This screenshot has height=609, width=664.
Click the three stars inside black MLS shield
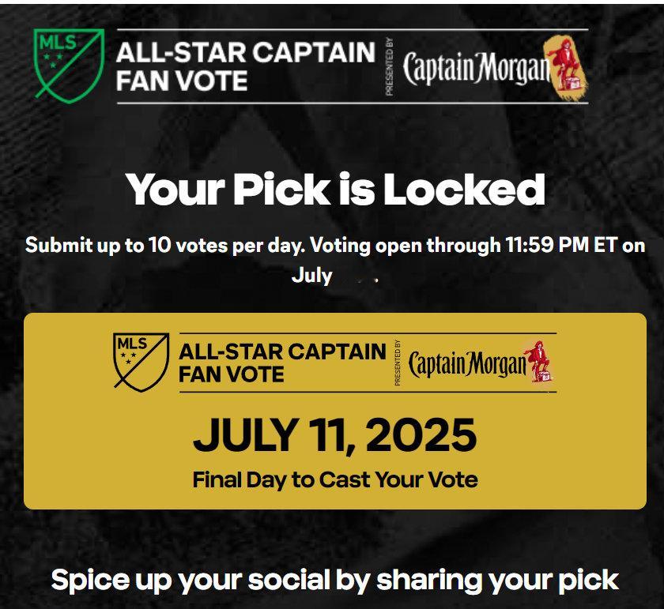coord(129,358)
